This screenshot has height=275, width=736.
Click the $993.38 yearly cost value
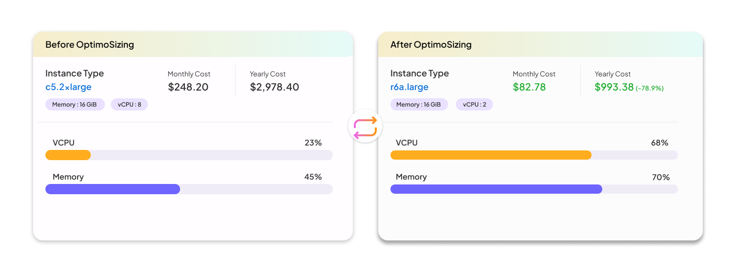pyautogui.click(x=614, y=87)
